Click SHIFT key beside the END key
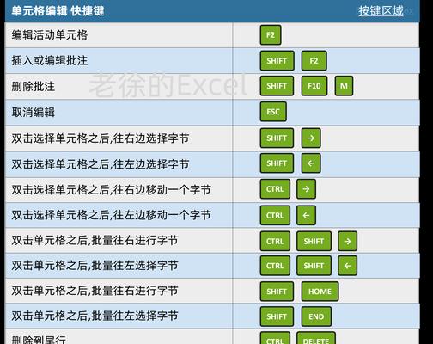The height and width of the screenshot is (344, 433). tap(277, 316)
